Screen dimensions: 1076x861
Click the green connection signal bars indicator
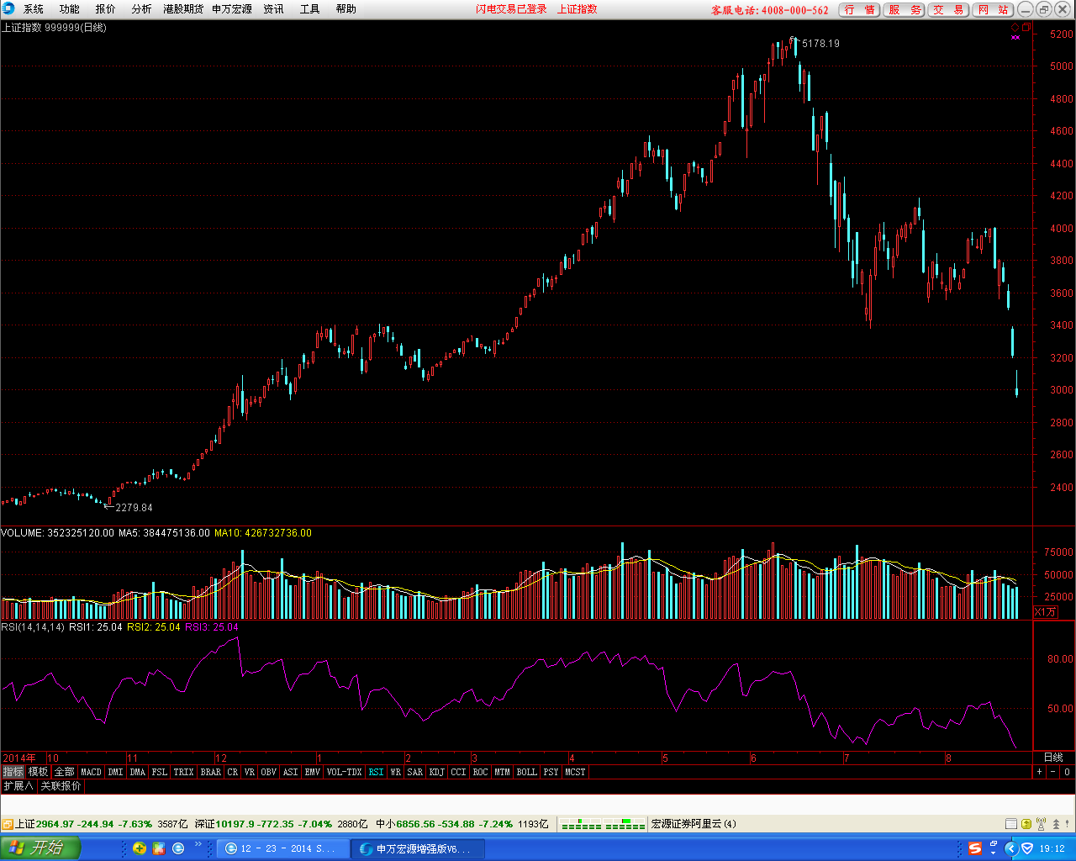[x=603, y=824]
